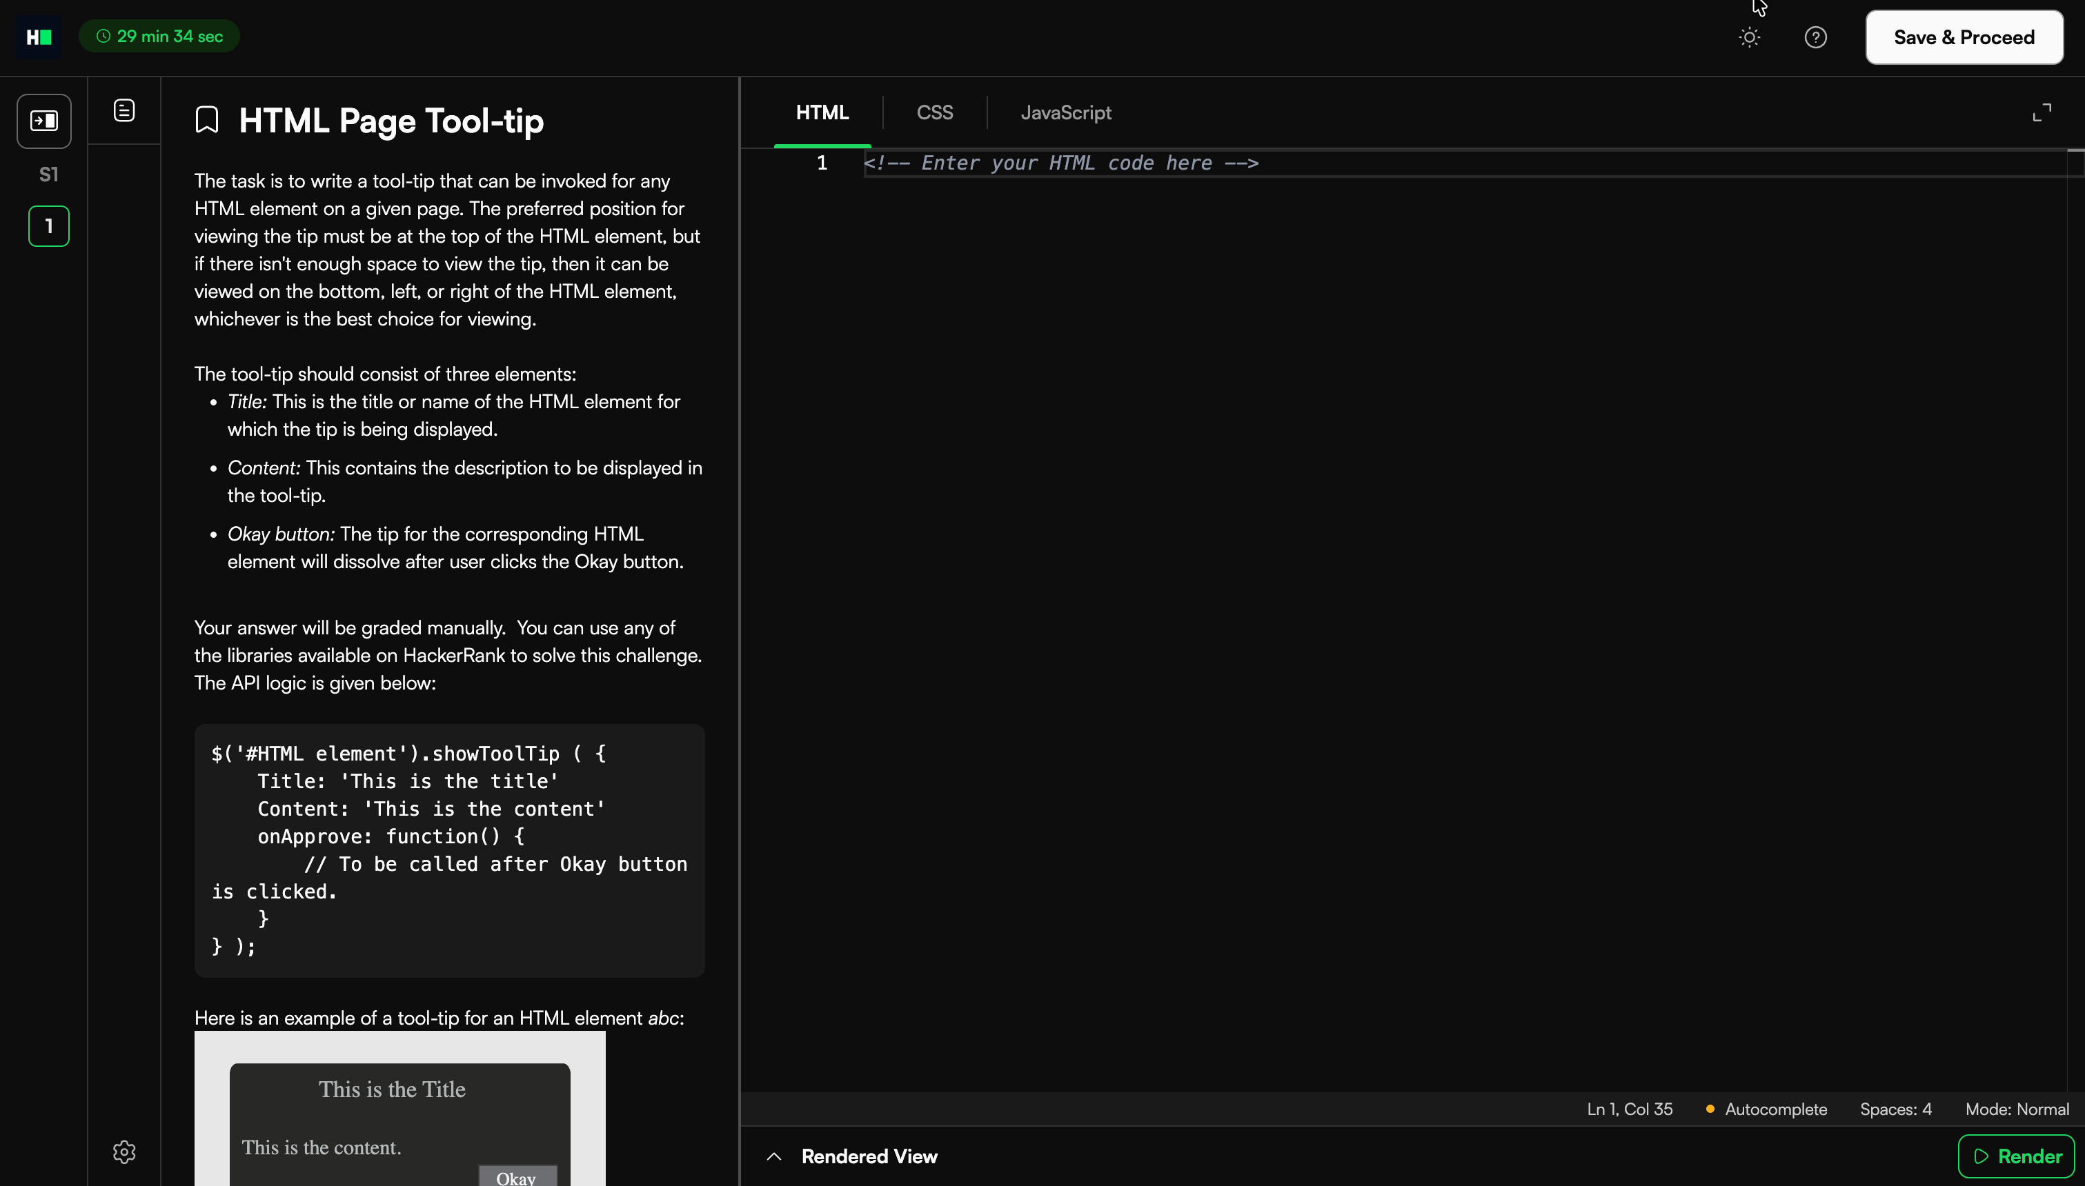Open the Mode: Normal selector
Viewport: 2085px width, 1186px height.
[2016, 1109]
